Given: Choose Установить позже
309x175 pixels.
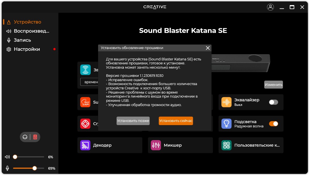Looking at the screenshot, I should [x=133, y=121].
